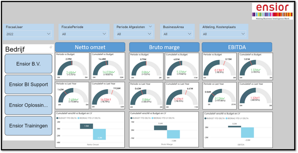Click the dark 0.6M bar in Bruto Marge chart
This screenshot has width=298, height=153.
click(x=161, y=128)
